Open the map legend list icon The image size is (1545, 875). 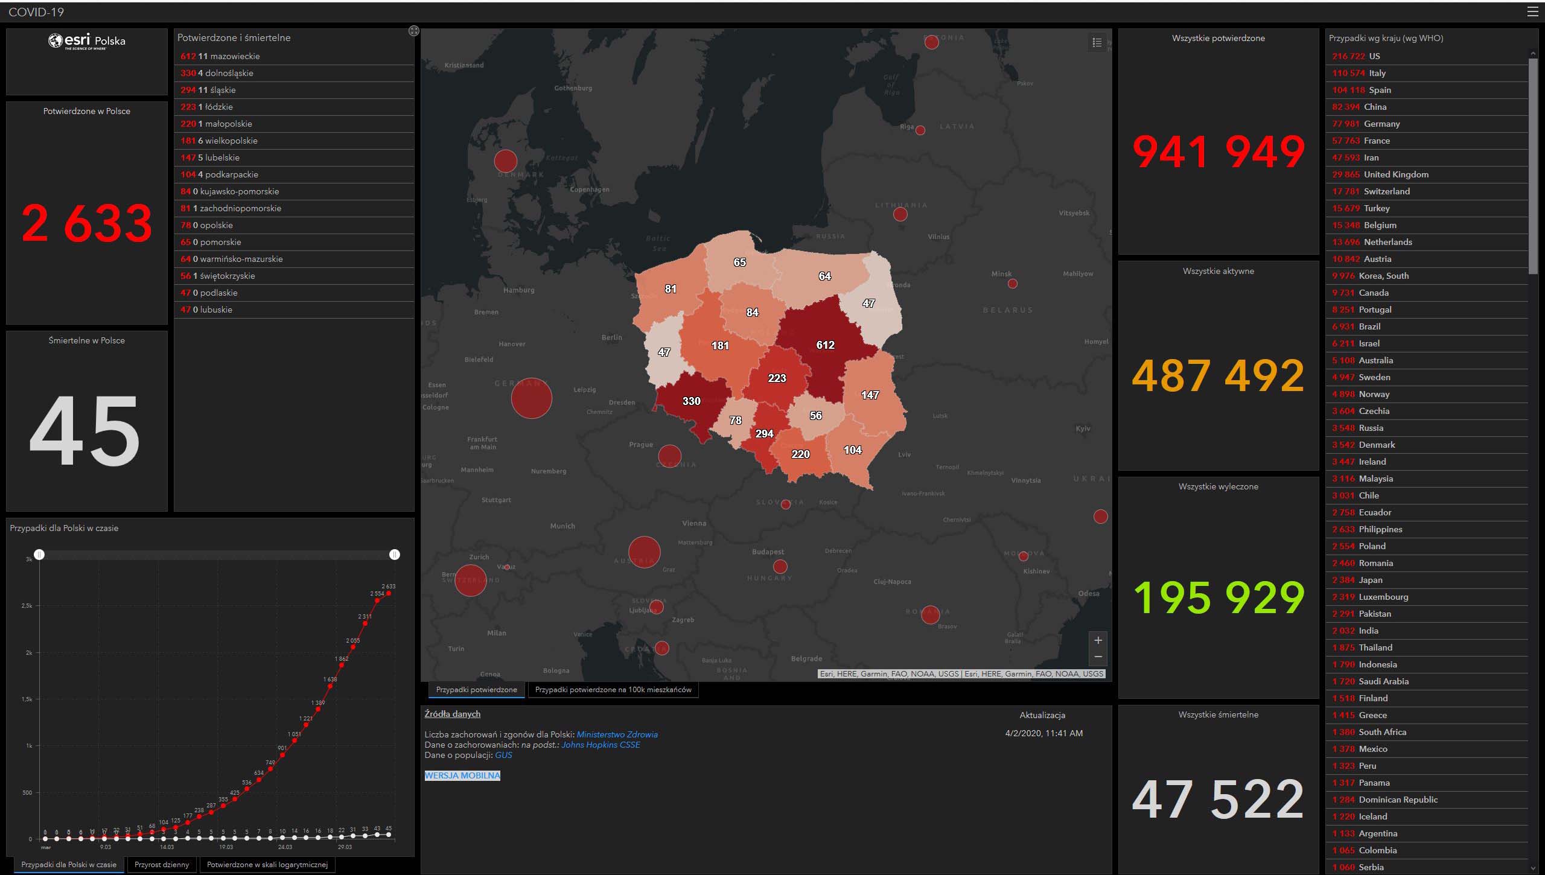1097,43
